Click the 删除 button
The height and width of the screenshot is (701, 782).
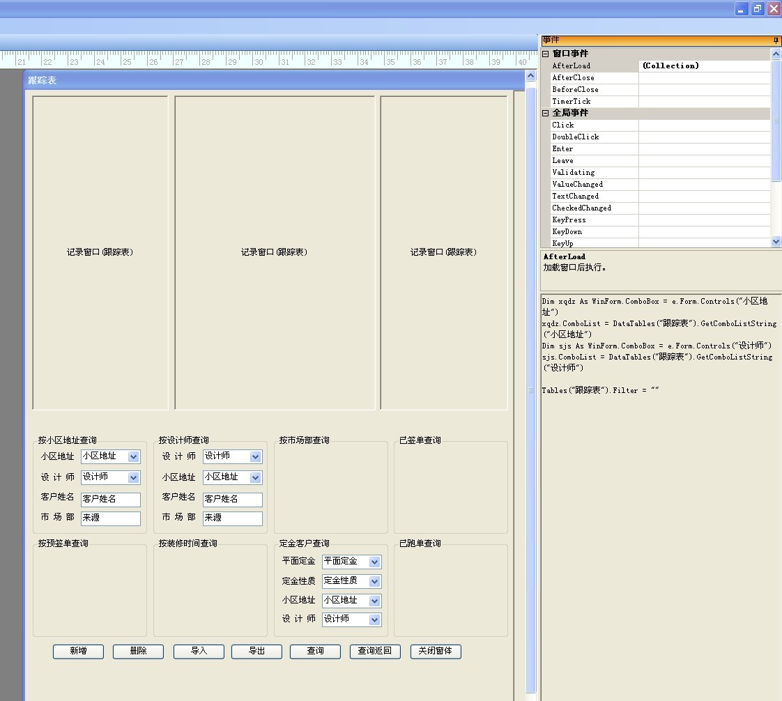(138, 651)
